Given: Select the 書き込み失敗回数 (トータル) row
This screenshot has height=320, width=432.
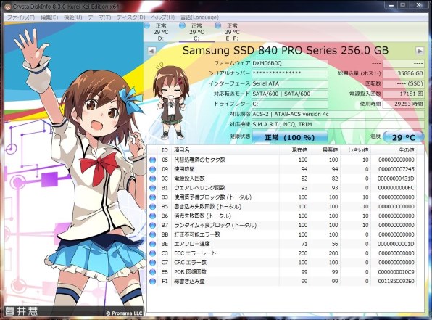Looking at the screenshot, I should tap(282, 207).
